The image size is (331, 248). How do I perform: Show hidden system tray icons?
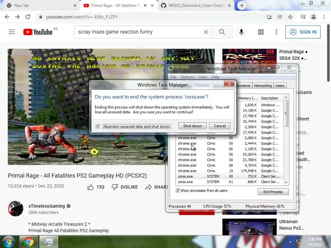291,242
